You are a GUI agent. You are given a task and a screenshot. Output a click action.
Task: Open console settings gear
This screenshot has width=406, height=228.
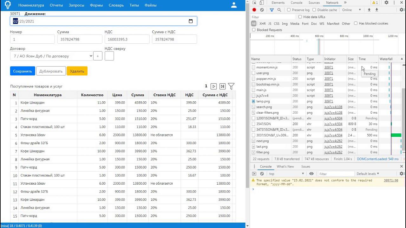402,174
